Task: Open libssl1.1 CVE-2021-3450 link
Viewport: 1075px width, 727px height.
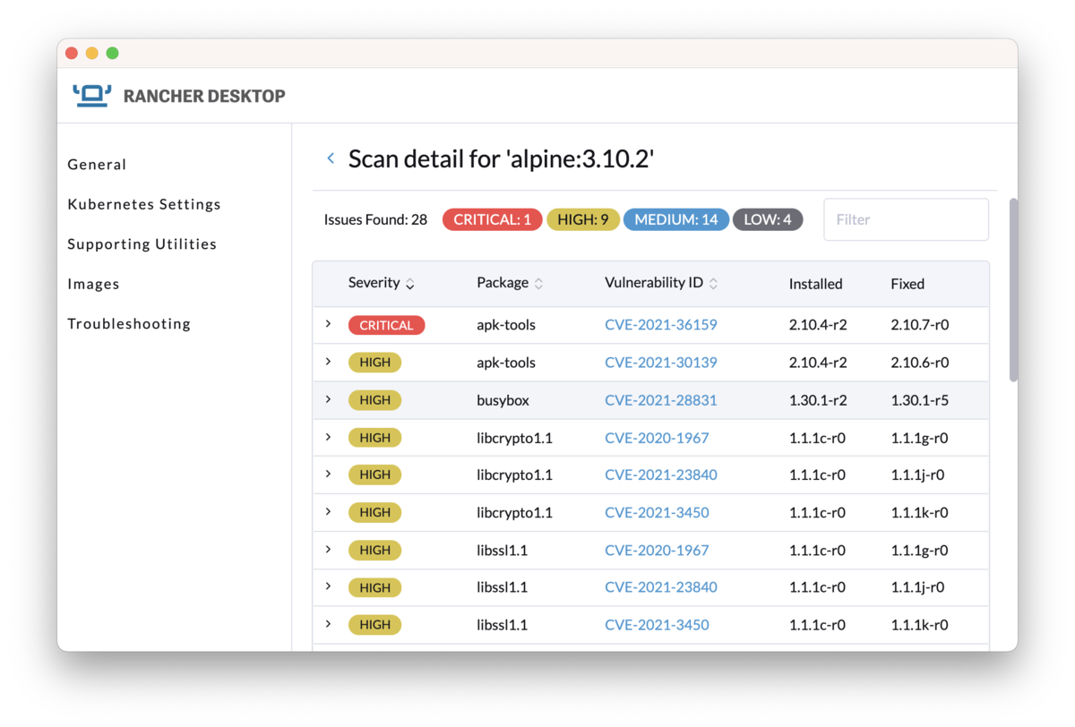Action: [x=657, y=625]
